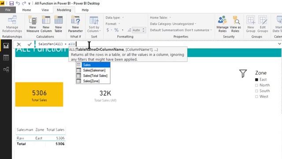282x159 pixels.
Task: Expand the formula bar chevron
Action: pos(279,44)
